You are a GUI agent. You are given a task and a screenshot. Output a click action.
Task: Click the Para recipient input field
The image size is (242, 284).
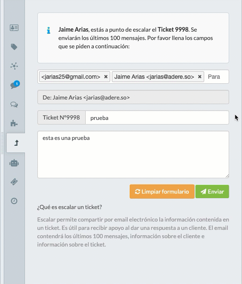(x=217, y=77)
